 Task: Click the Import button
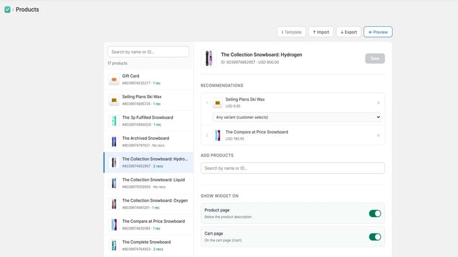(x=321, y=32)
